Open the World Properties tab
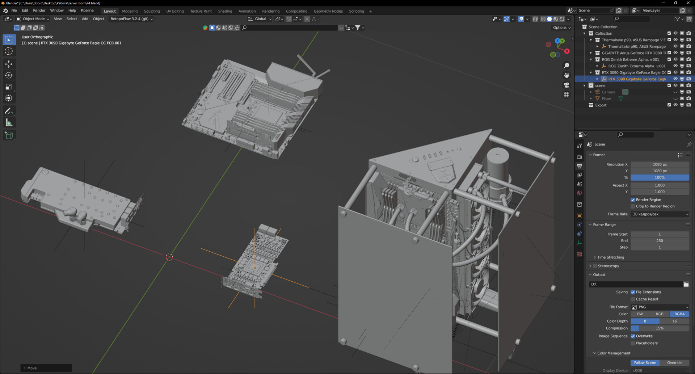 579,193
